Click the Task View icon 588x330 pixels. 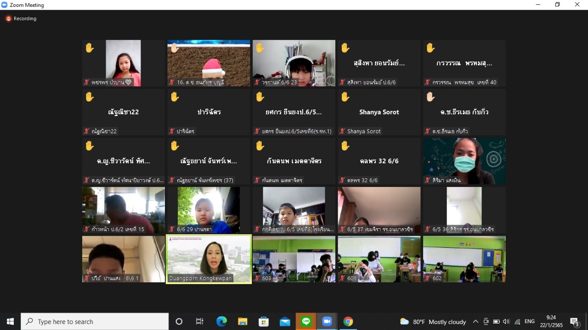click(x=200, y=322)
